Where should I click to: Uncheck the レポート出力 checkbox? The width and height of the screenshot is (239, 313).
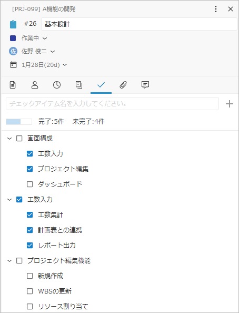[x=29, y=246]
